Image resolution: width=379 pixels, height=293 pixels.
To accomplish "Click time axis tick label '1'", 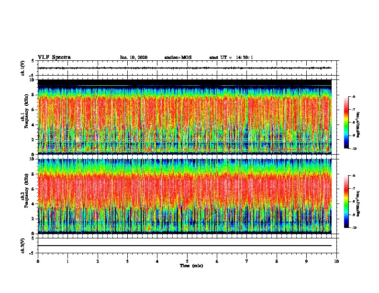I will click(67, 261).
